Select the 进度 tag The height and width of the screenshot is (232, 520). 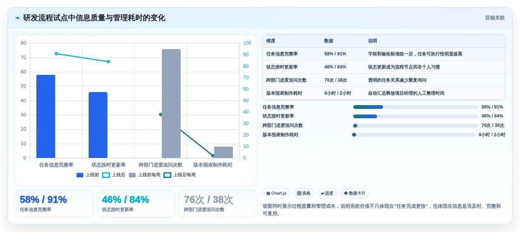(327, 193)
